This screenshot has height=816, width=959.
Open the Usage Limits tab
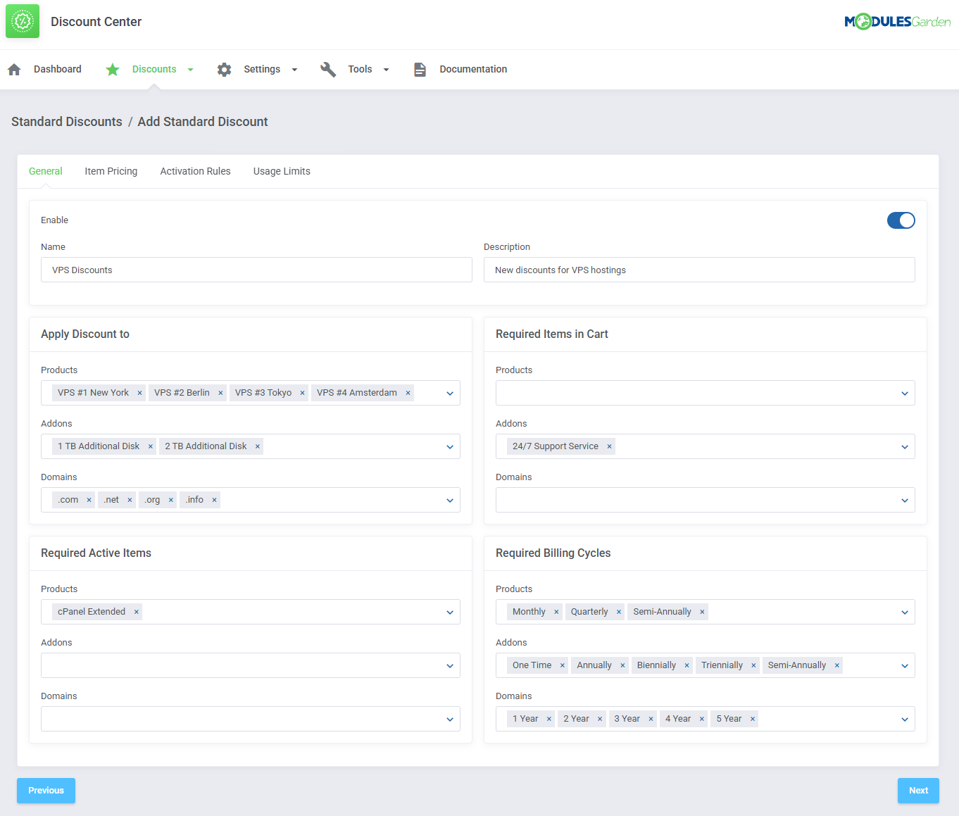(x=281, y=171)
